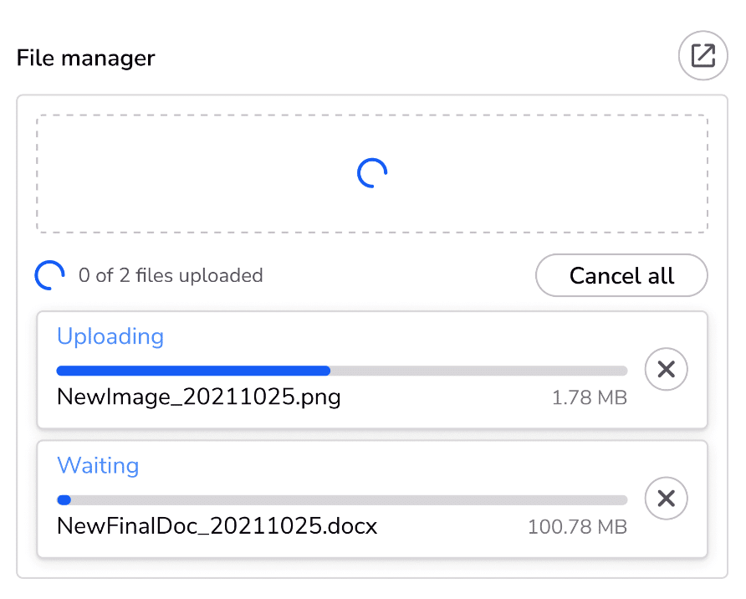This screenshot has width=746, height=599.
Task: Click the loading spinner inside the drop zone
Action: tap(372, 173)
